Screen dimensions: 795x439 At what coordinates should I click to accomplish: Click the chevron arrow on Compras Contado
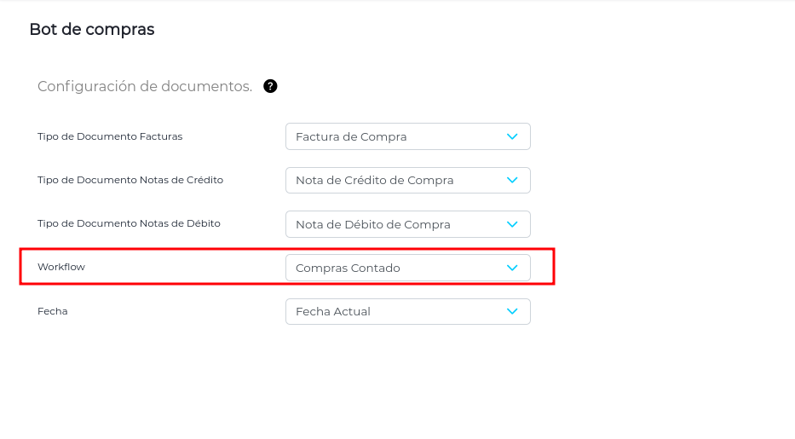(x=512, y=268)
